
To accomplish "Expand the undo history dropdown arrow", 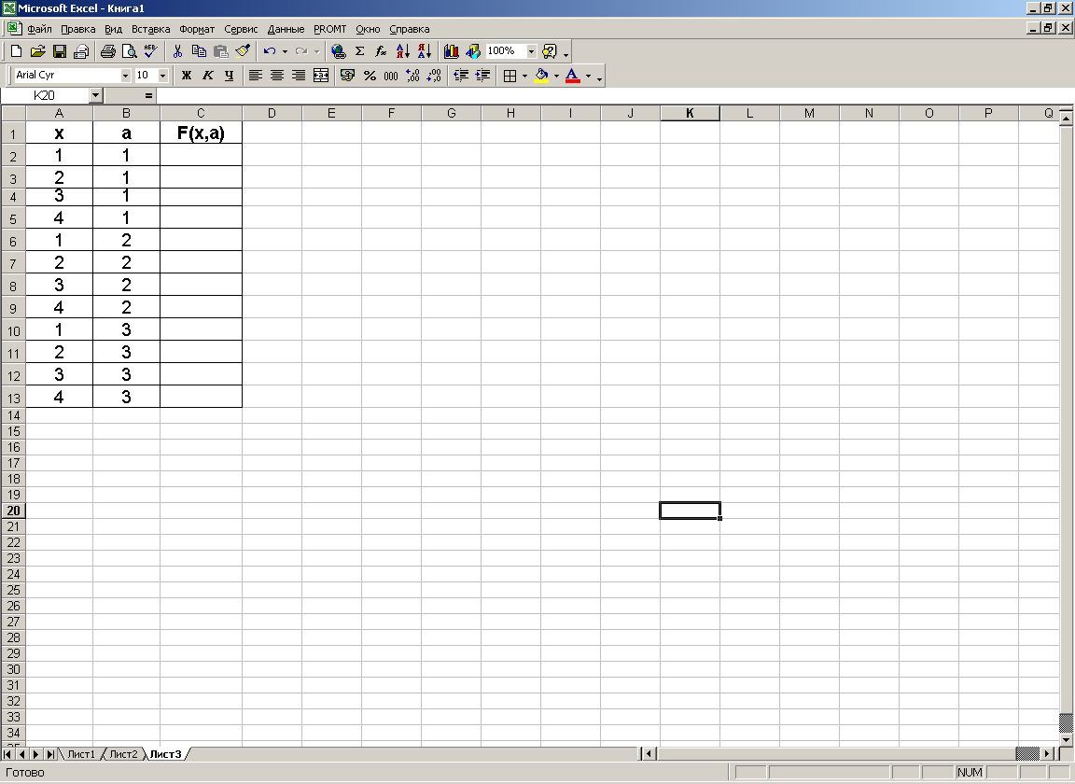I will (x=286, y=51).
